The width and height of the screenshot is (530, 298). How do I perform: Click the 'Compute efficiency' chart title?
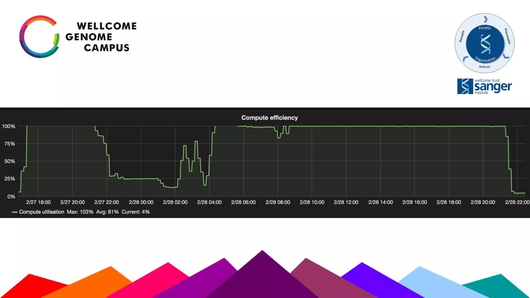tap(269, 118)
